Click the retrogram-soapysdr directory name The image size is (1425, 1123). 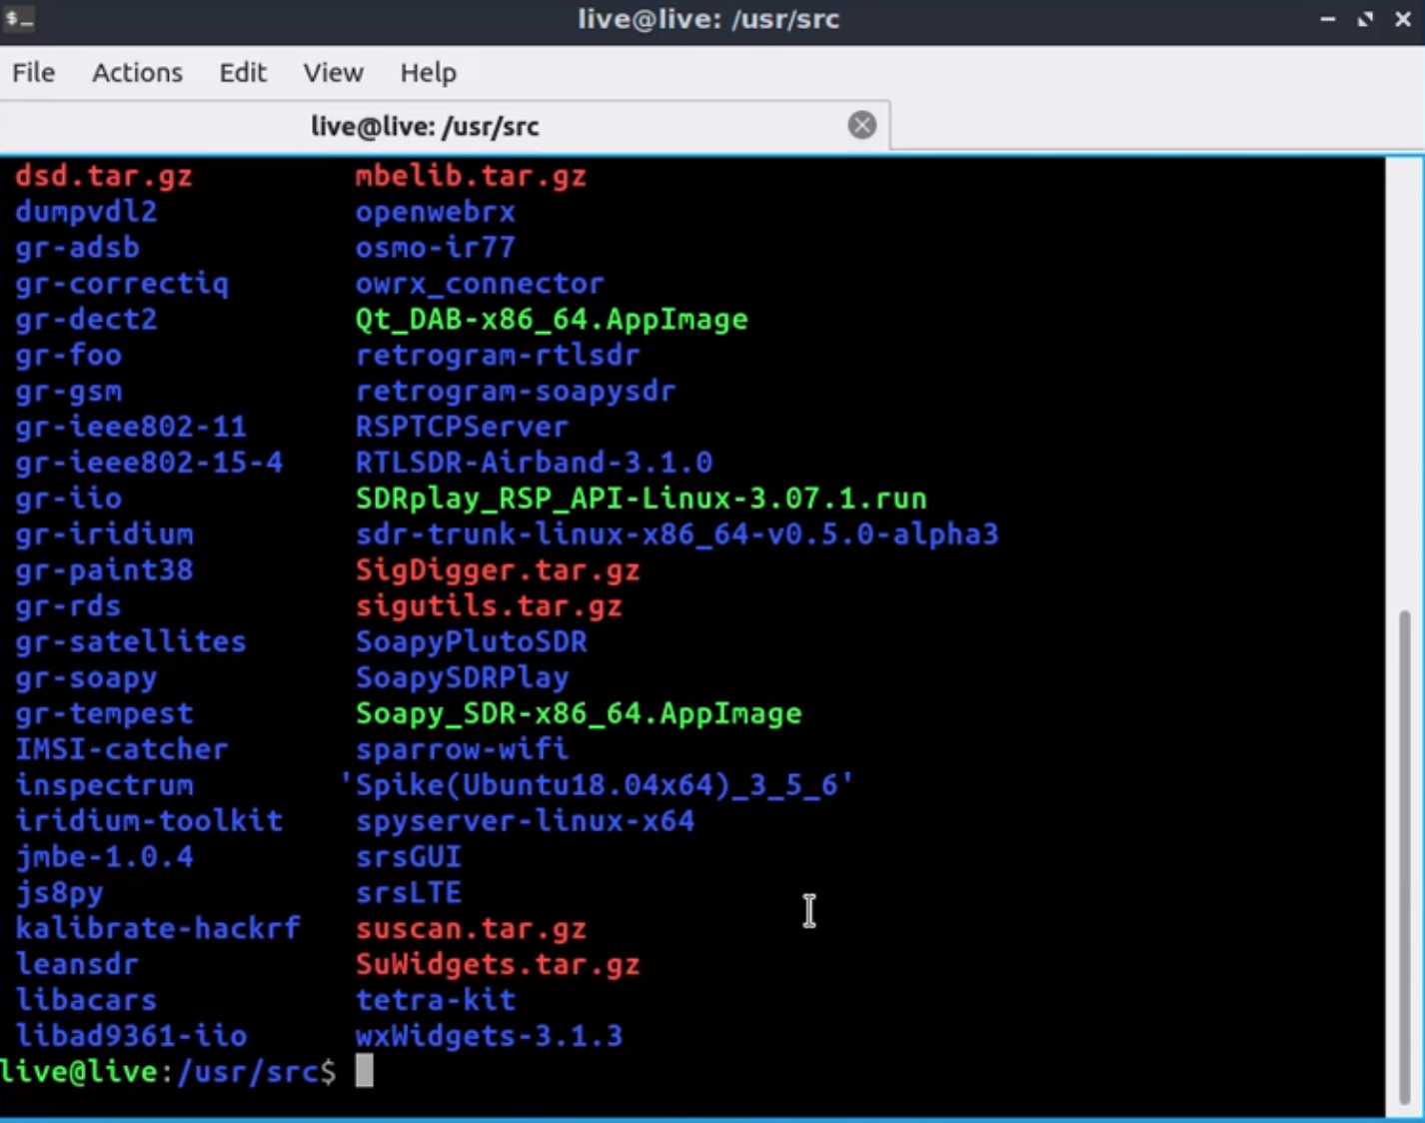pos(516,392)
